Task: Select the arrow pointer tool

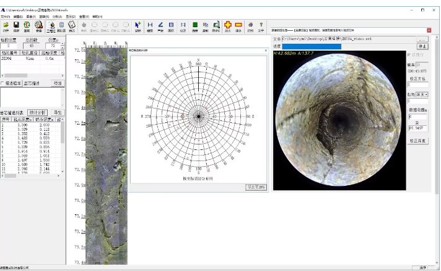Action: 138,25
